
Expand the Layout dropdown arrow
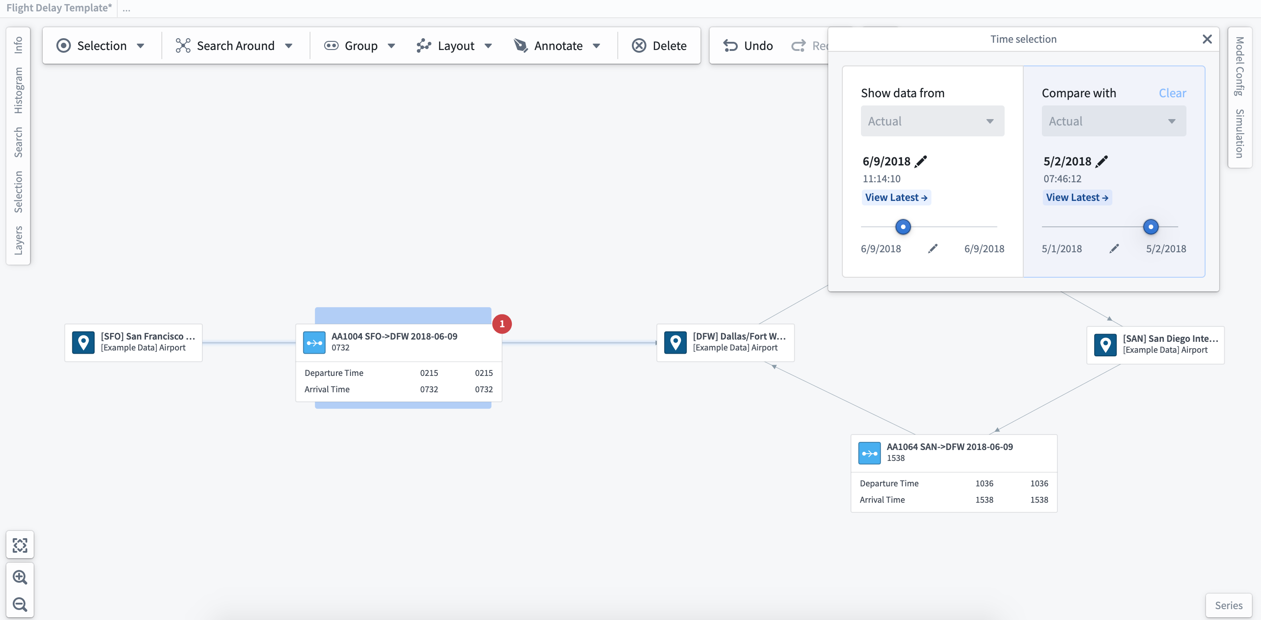(488, 46)
